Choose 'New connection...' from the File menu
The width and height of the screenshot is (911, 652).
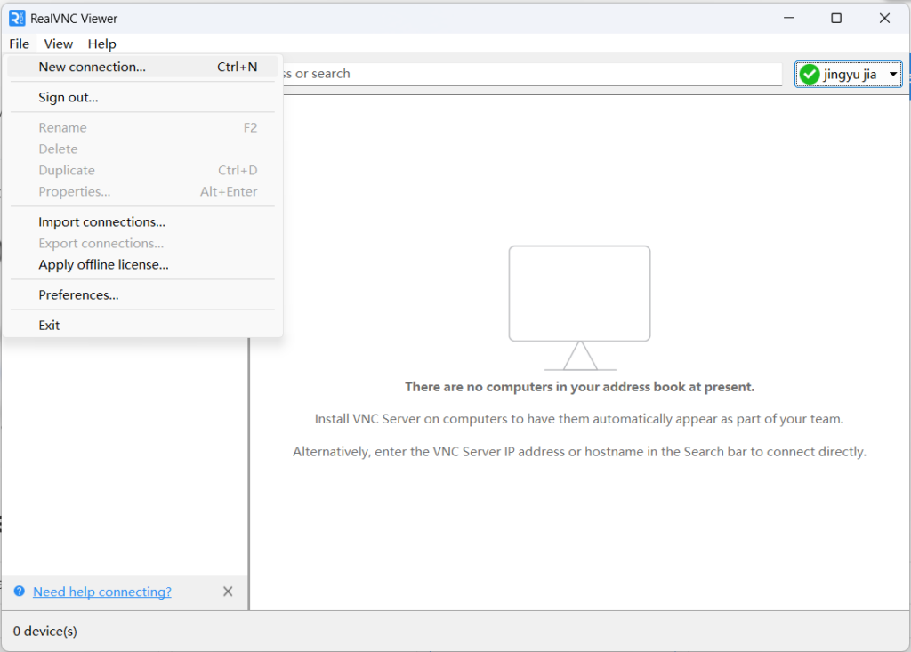[92, 67]
